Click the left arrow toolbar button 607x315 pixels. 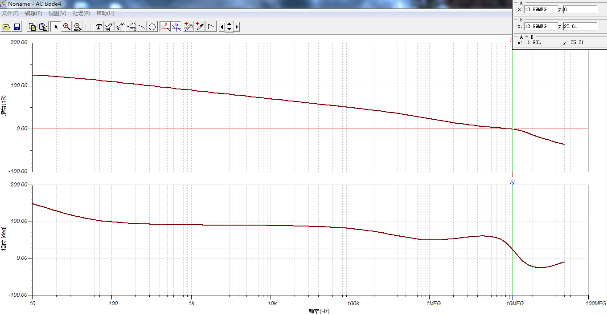tap(221, 27)
